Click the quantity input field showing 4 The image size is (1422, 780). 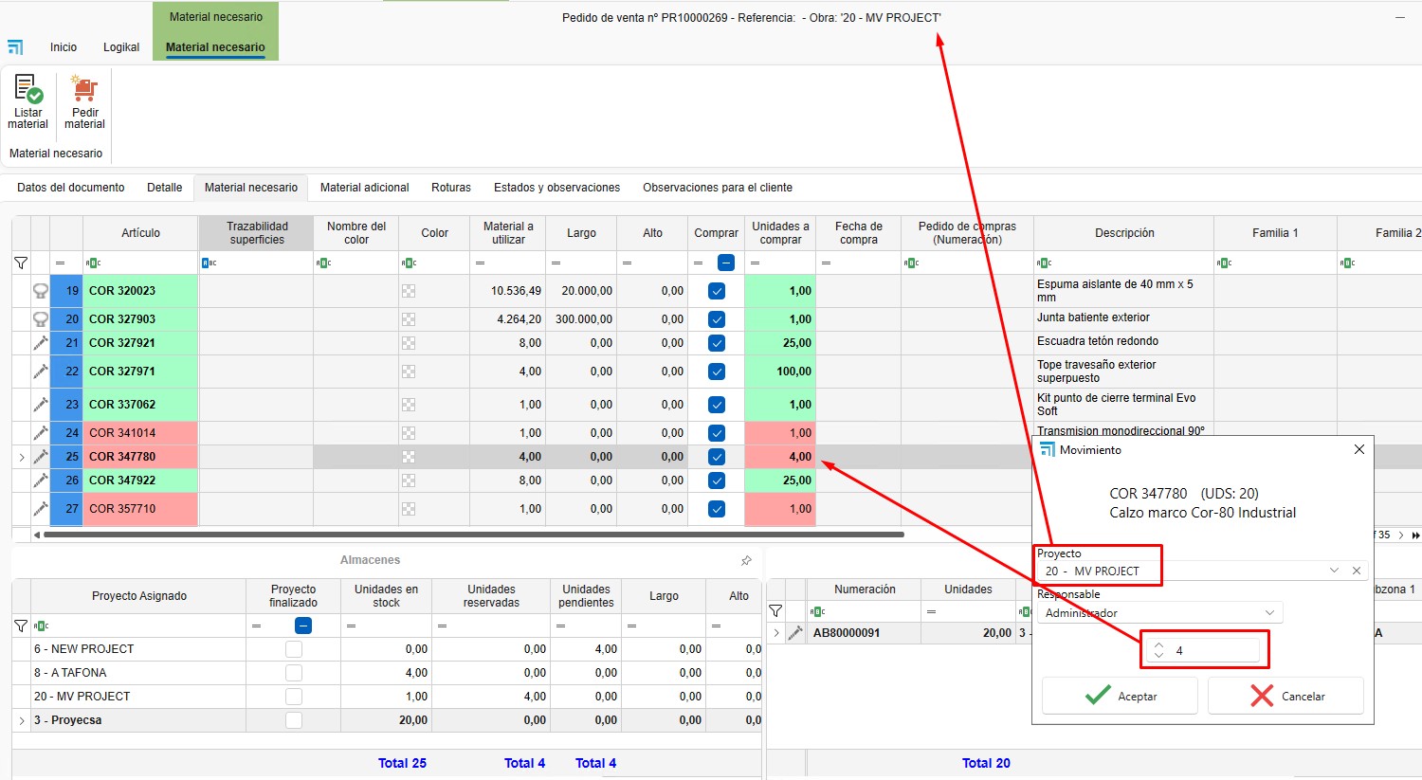[x=1204, y=650]
